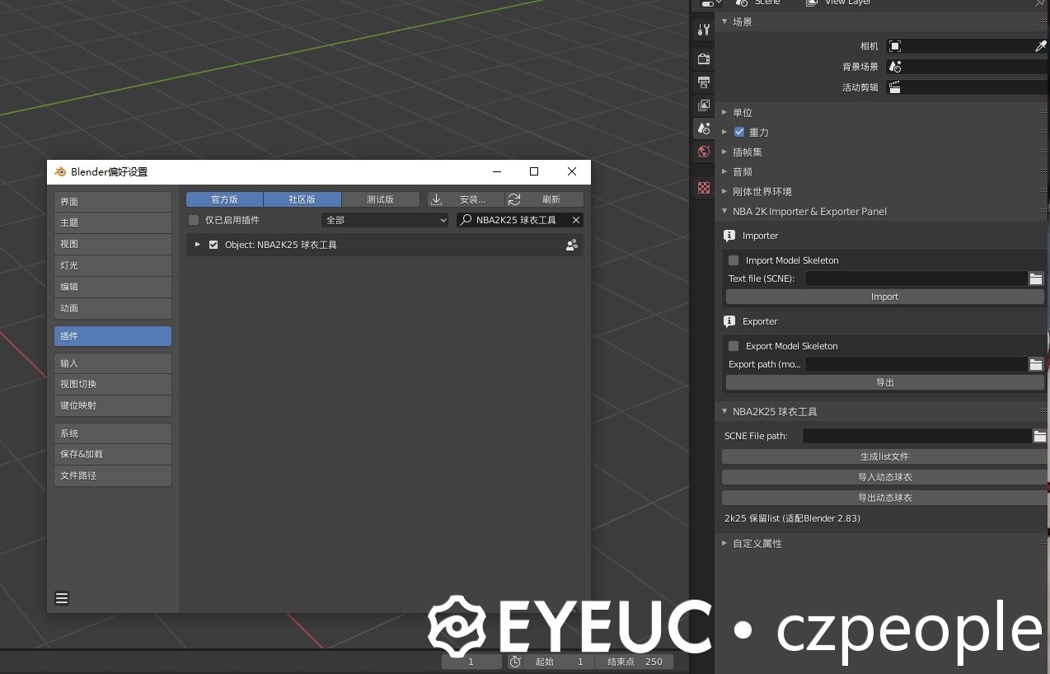This screenshot has width=1050, height=674.
Task: Expand the Object: NBA2K25 球衣工具 add-on details
Action: [x=198, y=245]
